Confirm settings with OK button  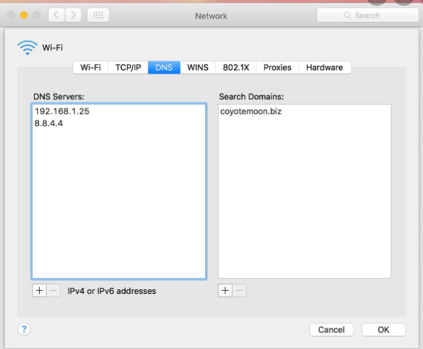click(383, 330)
